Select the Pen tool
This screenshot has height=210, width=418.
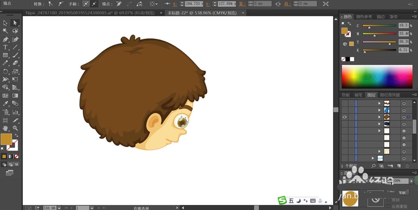[x=5, y=39]
